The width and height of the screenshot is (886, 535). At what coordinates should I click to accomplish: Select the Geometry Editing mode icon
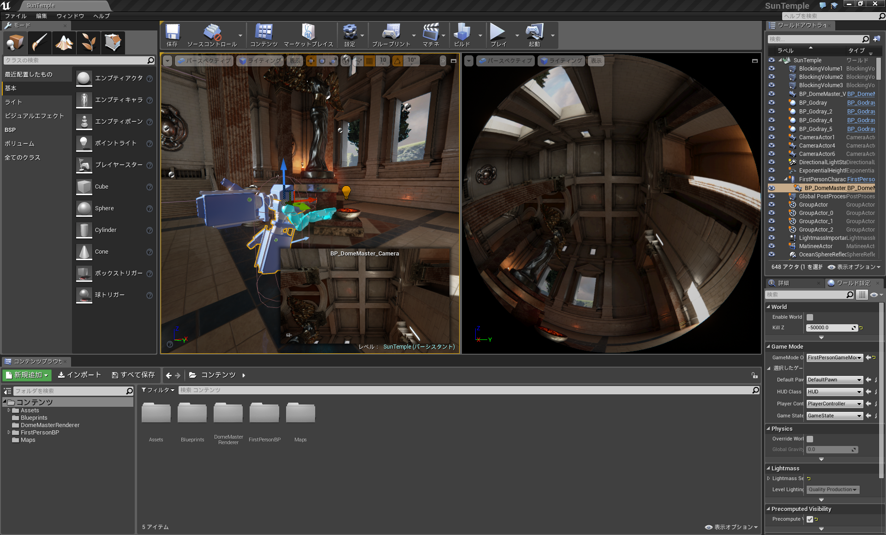[x=113, y=42]
